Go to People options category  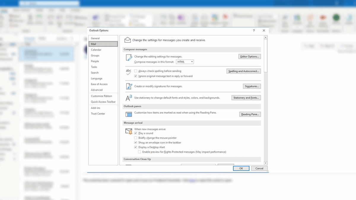[x=103, y=61]
